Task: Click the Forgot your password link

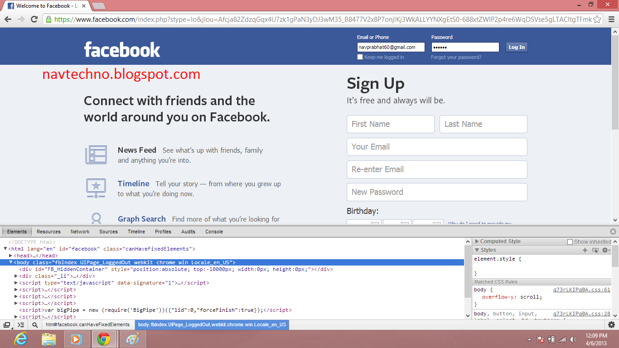Action: pyautogui.click(x=456, y=57)
